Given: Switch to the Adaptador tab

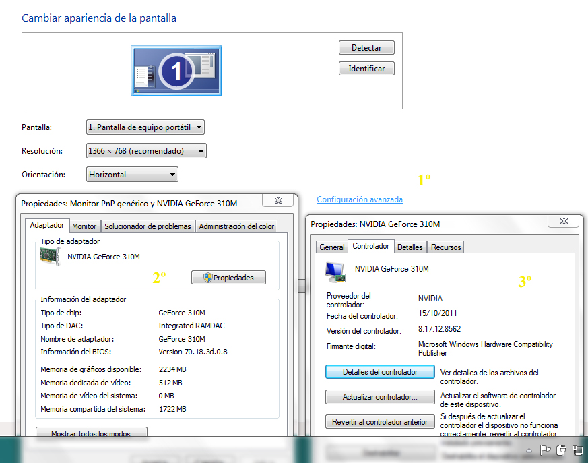Looking at the screenshot, I should [x=47, y=225].
